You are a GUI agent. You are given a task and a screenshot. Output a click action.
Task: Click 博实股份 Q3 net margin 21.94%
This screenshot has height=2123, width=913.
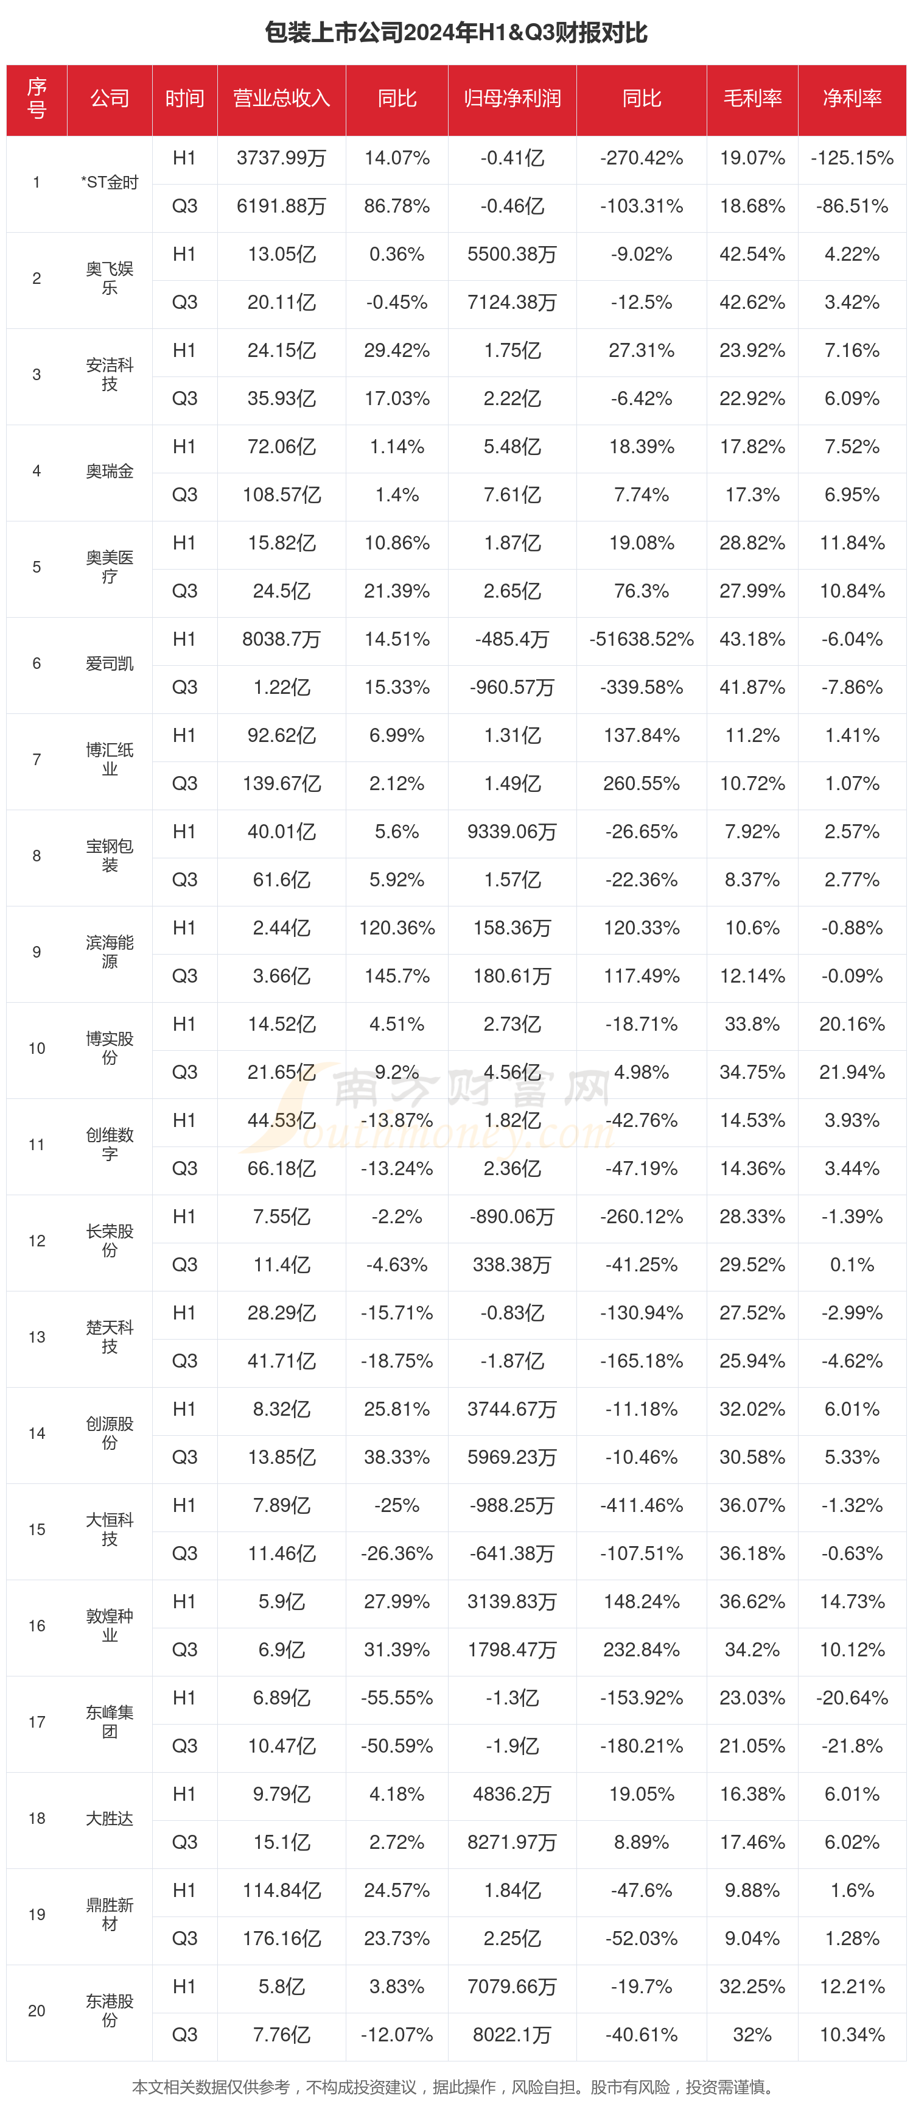coord(852,1072)
